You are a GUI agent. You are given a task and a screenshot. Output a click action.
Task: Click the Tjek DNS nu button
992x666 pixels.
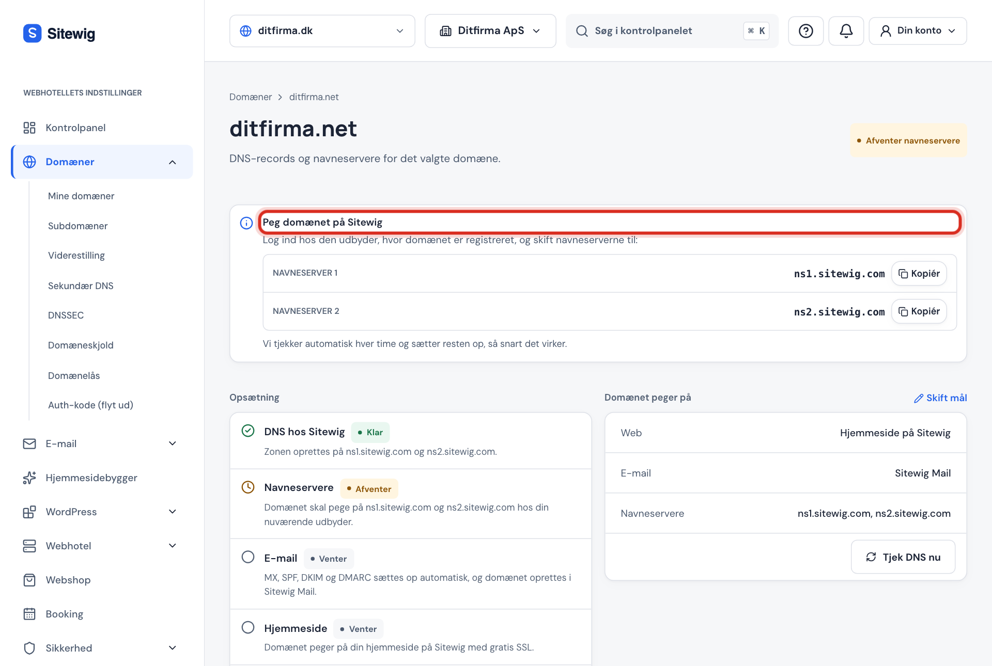click(x=903, y=557)
